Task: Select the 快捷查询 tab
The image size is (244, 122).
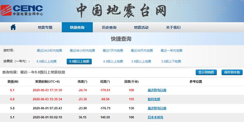Action: 77,27
